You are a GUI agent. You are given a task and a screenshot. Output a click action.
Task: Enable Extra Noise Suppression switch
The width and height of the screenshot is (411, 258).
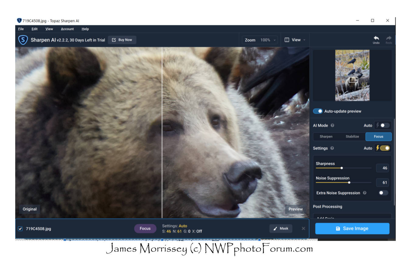pos(383,193)
